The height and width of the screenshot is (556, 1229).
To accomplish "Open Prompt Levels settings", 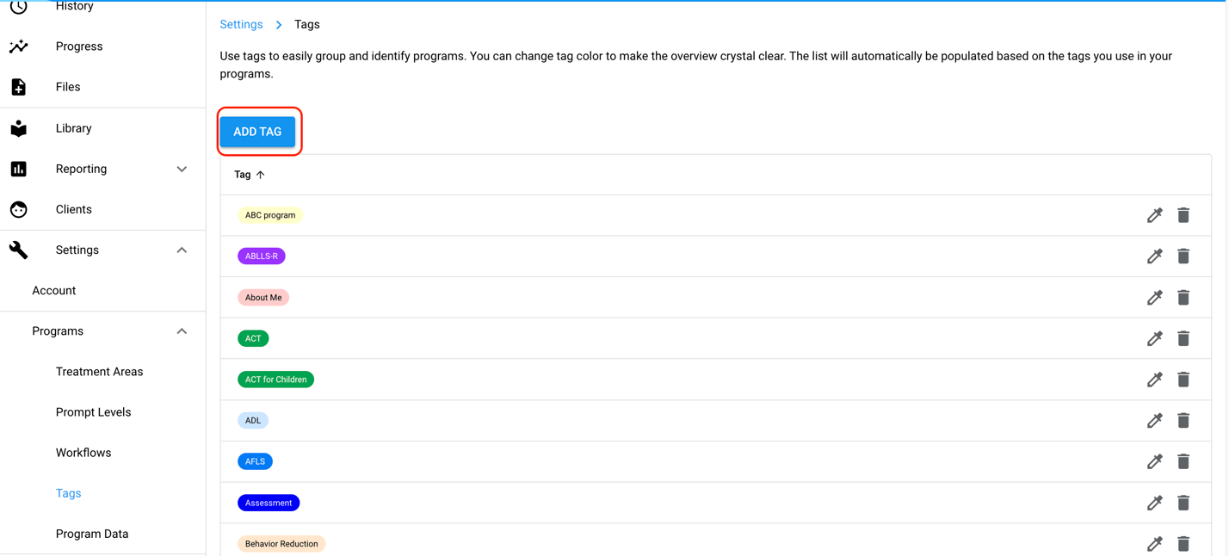I will 93,412.
